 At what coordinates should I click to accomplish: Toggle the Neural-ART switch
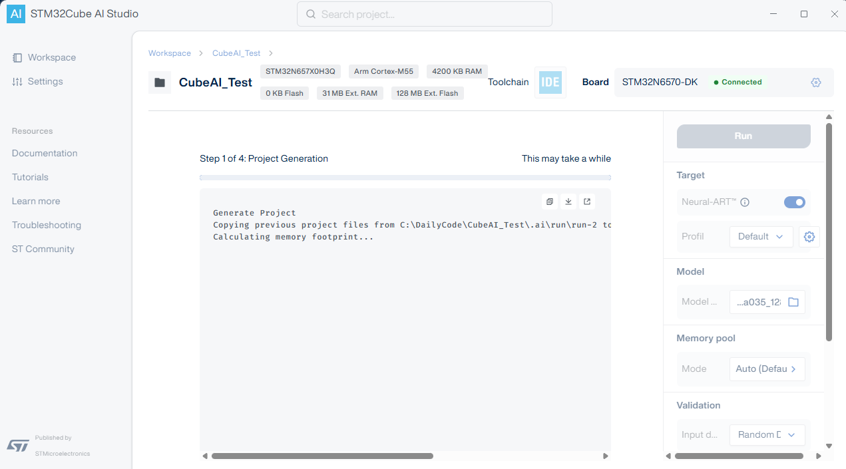pyautogui.click(x=795, y=202)
